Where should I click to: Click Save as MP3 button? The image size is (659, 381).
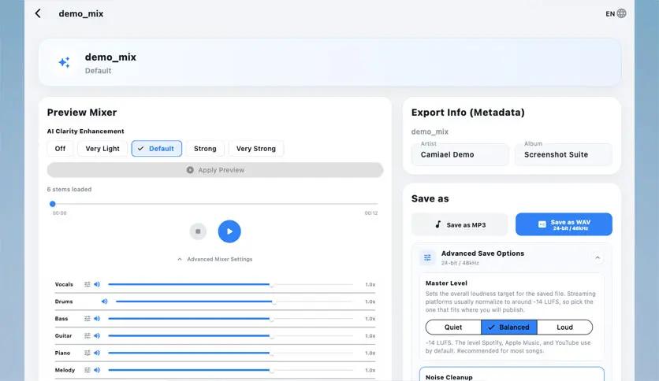[x=460, y=224]
